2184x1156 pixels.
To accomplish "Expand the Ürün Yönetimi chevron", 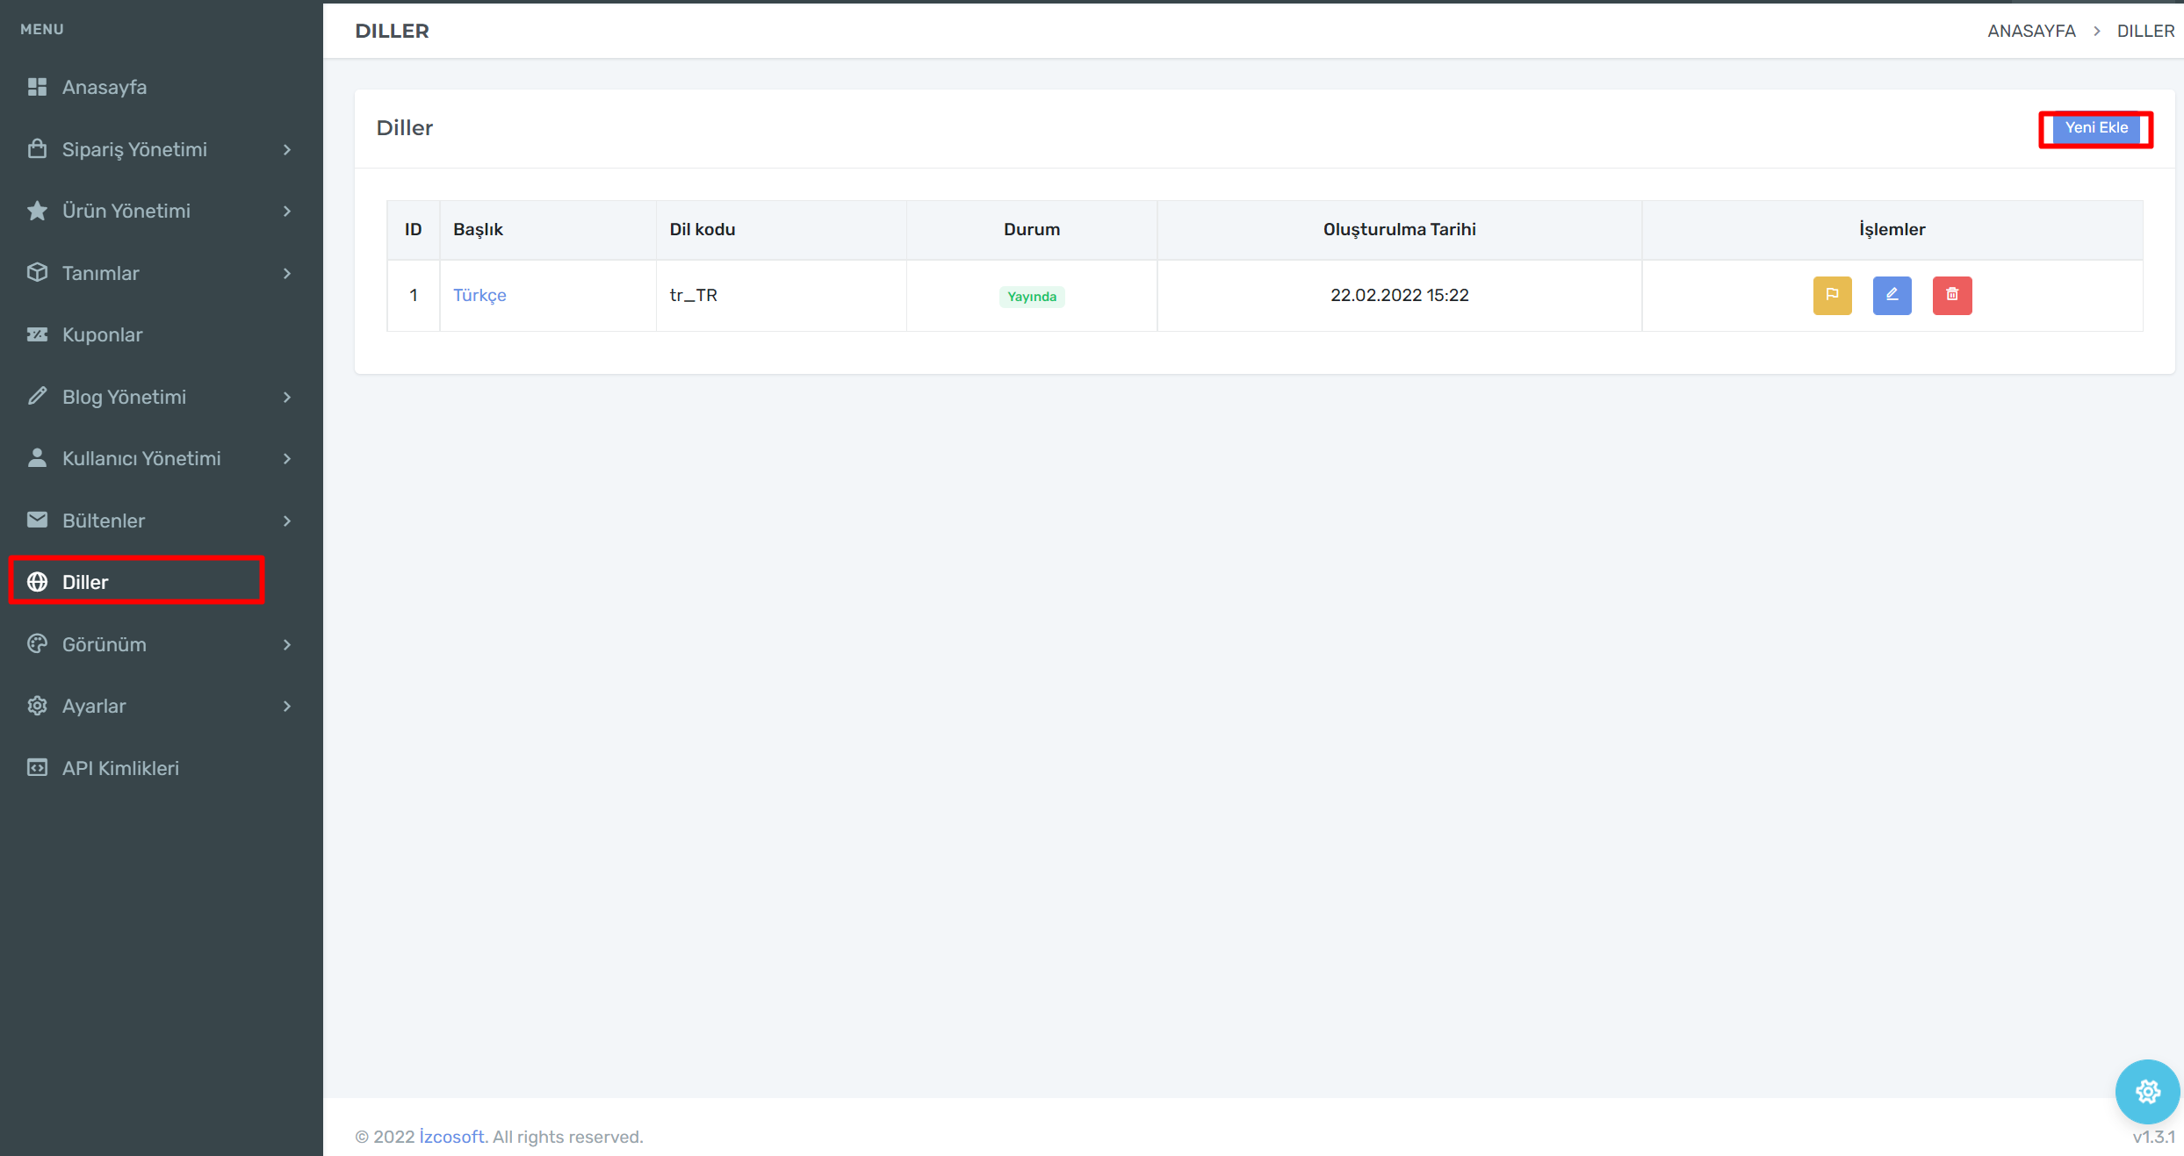I will pos(287,212).
